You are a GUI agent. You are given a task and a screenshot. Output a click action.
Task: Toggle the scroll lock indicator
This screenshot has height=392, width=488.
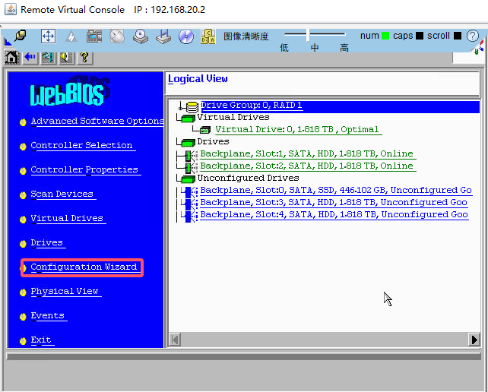[x=457, y=36]
